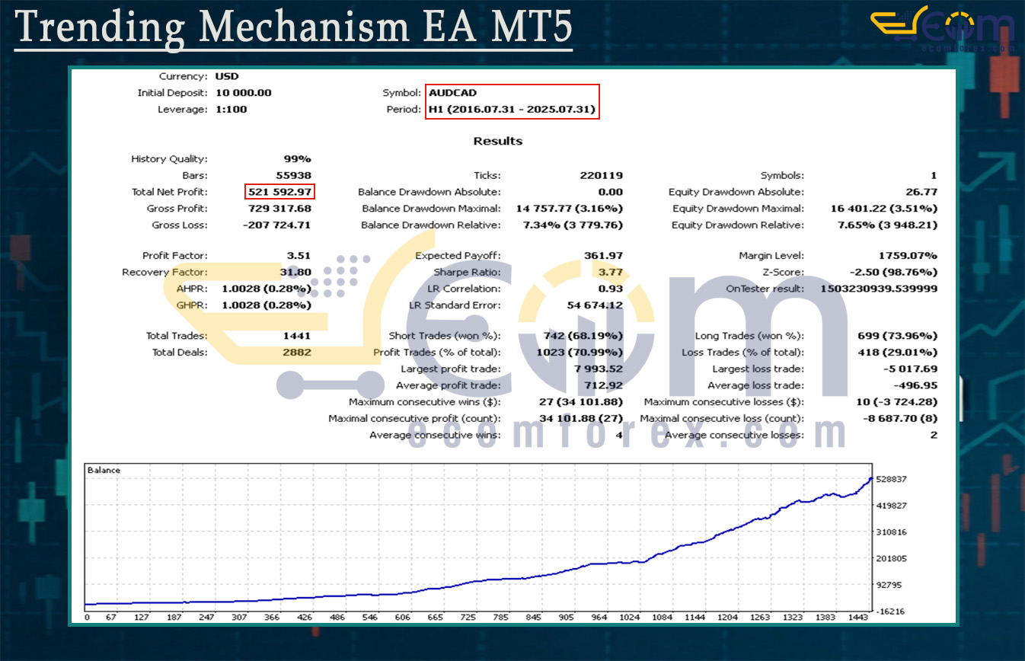The width and height of the screenshot is (1025, 661).
Task: Click the Trending Mechanism EA MT5 title
Action: (x=293, y=27)
